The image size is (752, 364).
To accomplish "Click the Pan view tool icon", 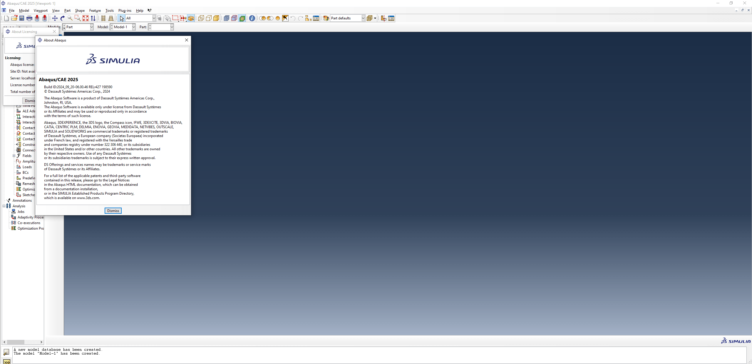I will [x=55, y=18].
